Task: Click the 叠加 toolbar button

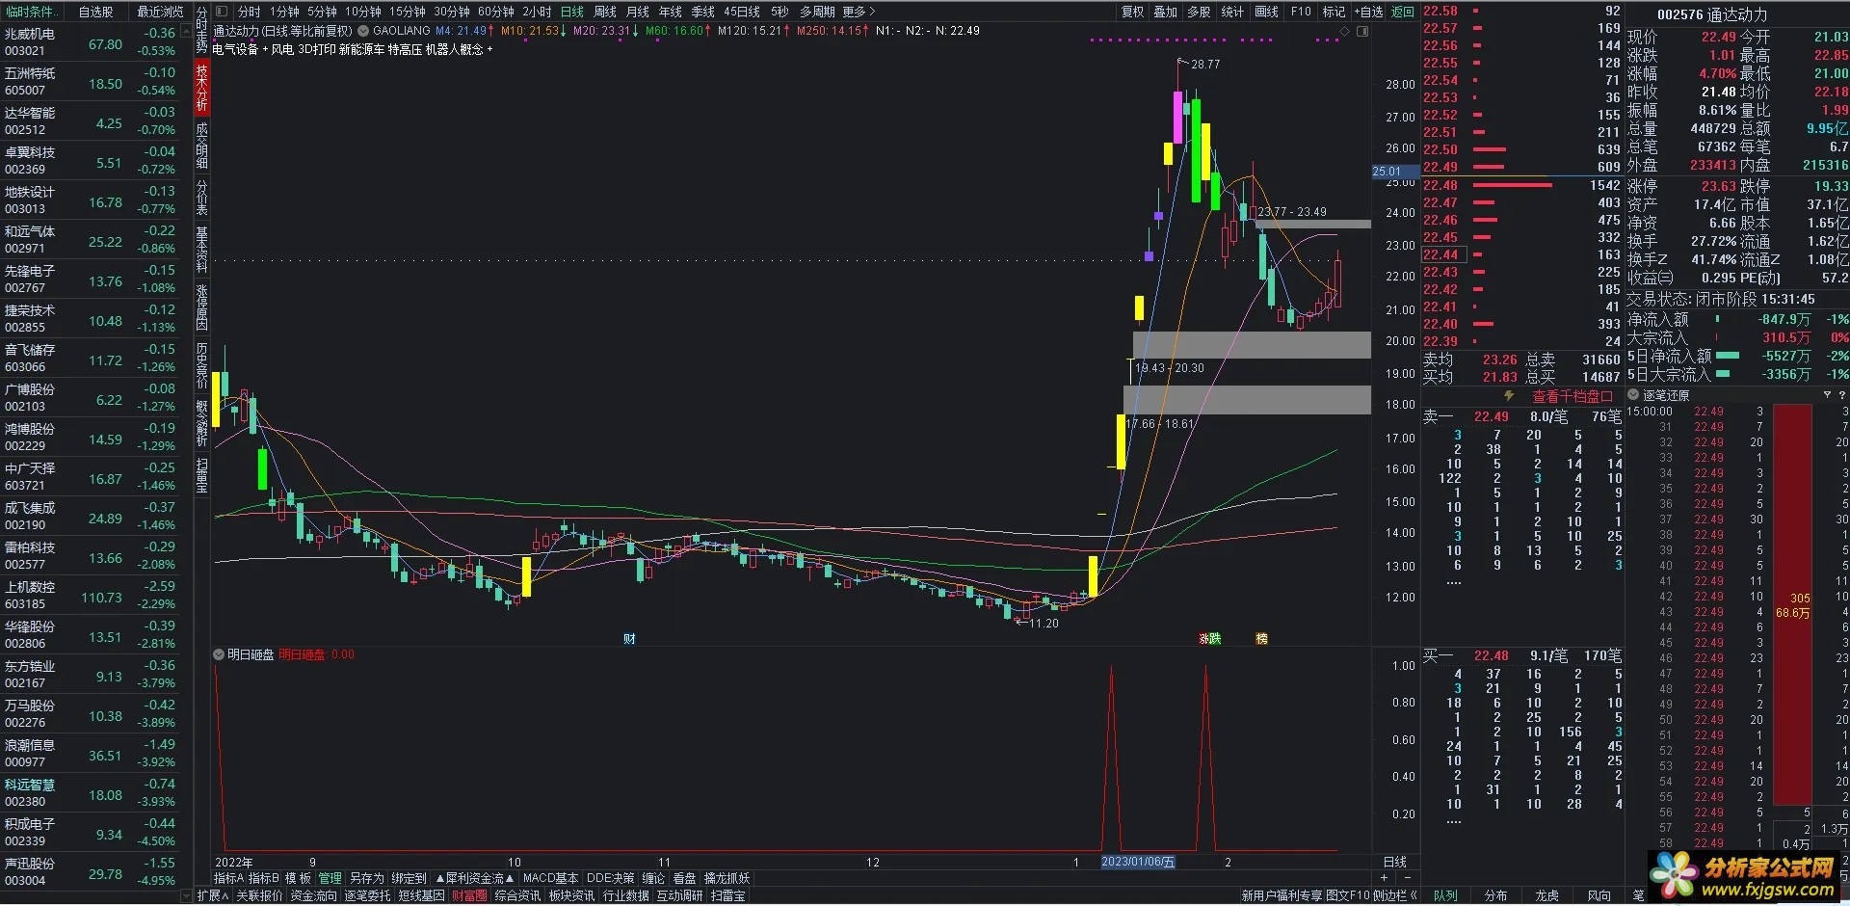Action: (1166, 12)
